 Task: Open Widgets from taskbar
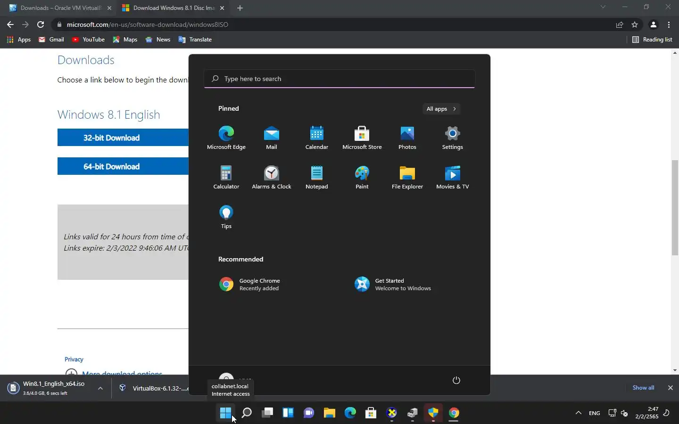coord(288,413)
